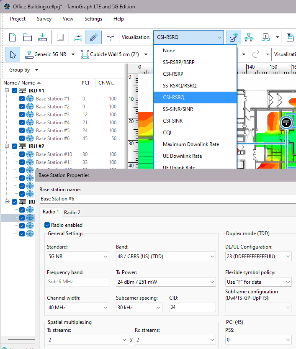296x349 pixels.
Task: Open the report document icon
Action: (x=290, y=37)
